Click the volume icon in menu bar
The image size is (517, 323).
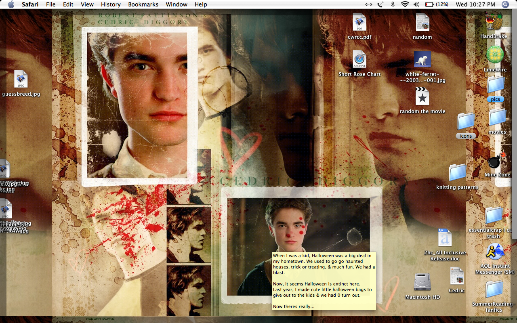416,4
